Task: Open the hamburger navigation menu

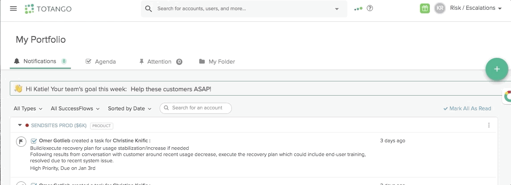Action: click(x=13, y=8)
